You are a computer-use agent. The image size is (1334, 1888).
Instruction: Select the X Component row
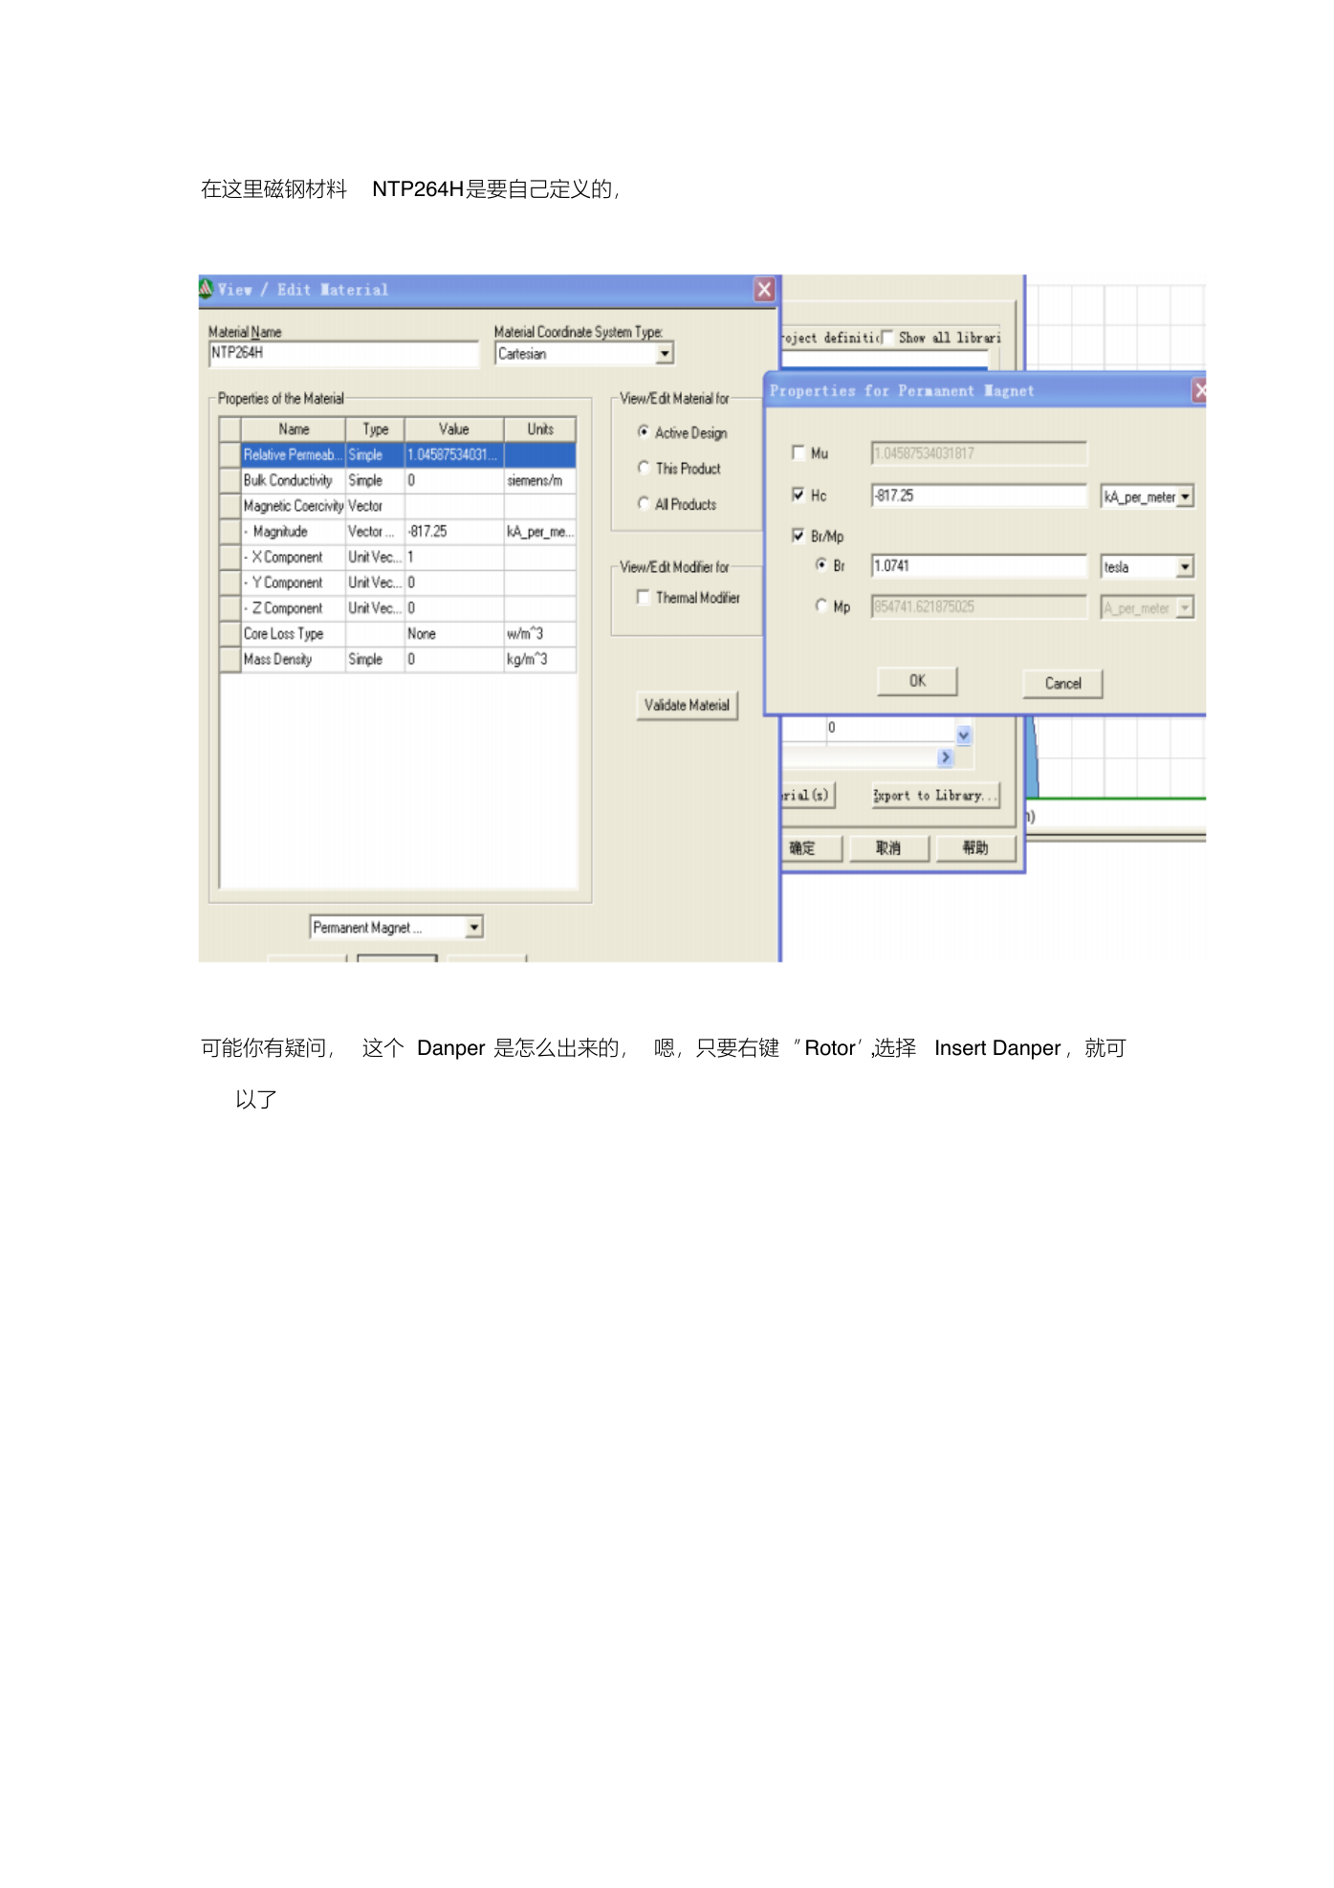pyautogui.click(x=398, y=558)
